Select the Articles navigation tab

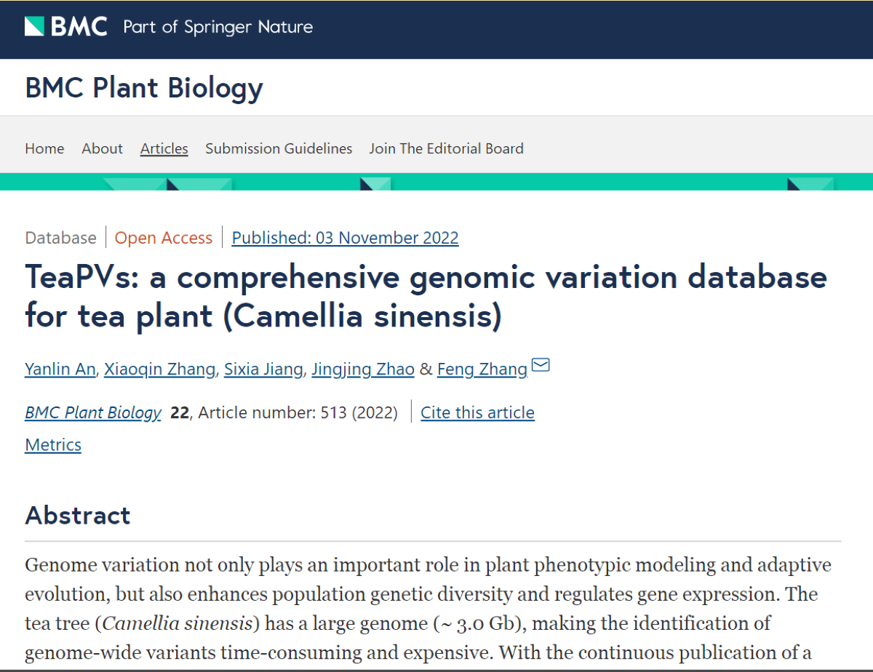coord(164,148)
